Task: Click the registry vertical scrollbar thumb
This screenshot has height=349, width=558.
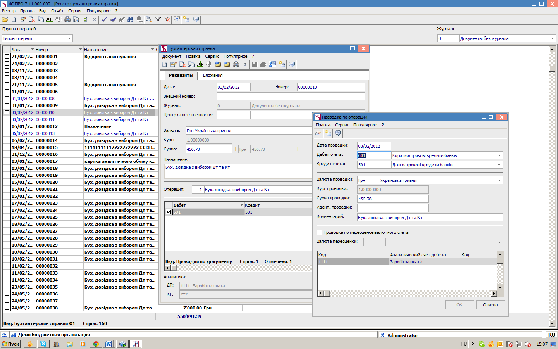Action: click(552, 69)
